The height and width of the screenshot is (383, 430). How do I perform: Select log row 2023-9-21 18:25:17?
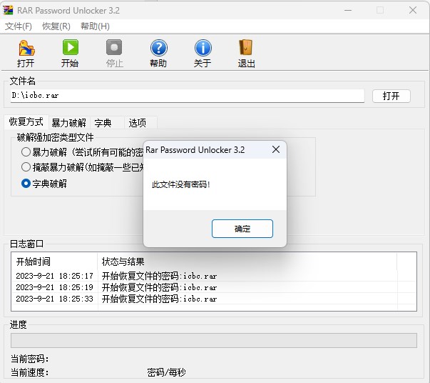pyautogui.click(x=214, y=276)
